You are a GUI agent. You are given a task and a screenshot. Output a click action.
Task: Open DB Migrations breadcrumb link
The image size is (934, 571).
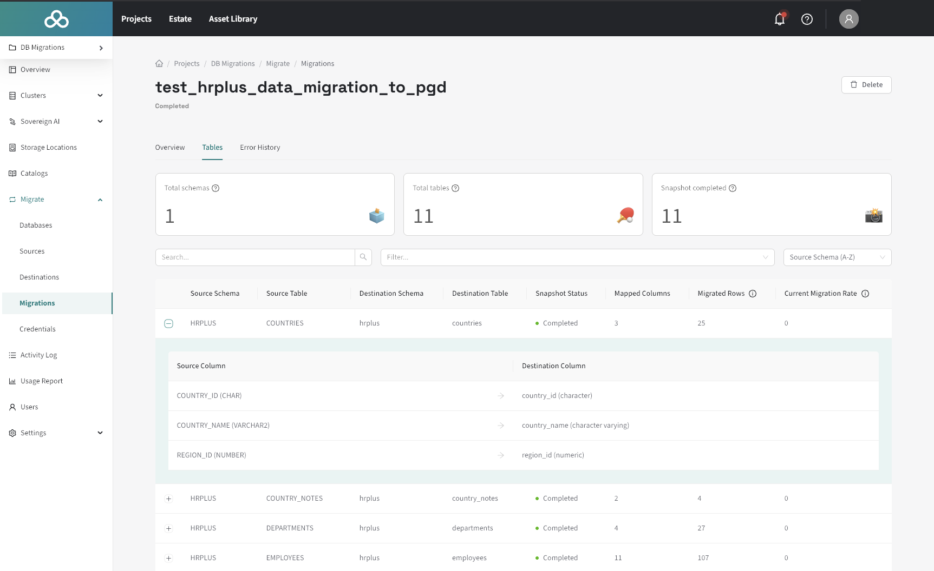point(233,64)
